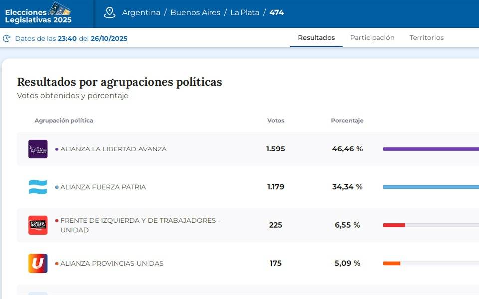
Task: Click the Votos column header
Action: coord(276,121)
